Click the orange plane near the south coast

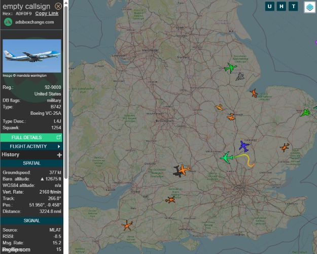pos(127,225)
